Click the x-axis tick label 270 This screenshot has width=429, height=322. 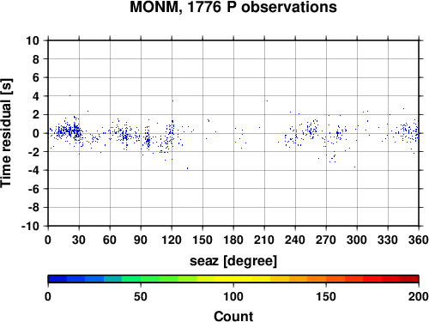click(326, 240)
